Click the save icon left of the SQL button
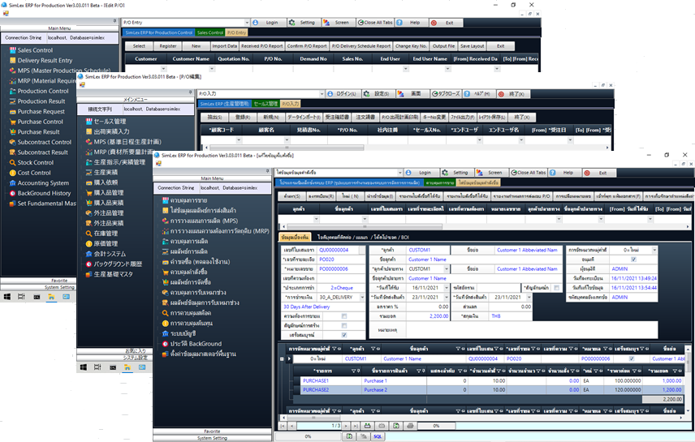The height and width of the screenshot is (442, 695). (x=349, y=436)
